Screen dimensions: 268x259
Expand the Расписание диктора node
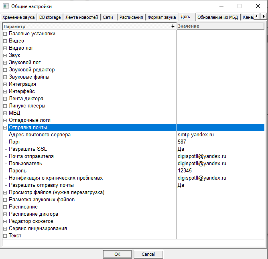click(5, 214)
